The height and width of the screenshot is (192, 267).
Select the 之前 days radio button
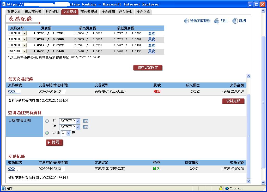click(x=47, y=133)
